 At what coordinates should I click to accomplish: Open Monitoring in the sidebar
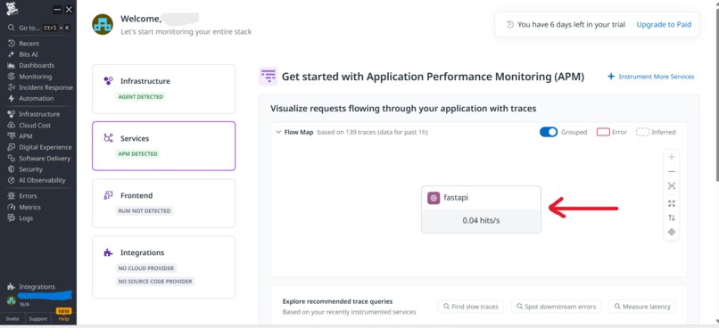(x=35, y=77)
